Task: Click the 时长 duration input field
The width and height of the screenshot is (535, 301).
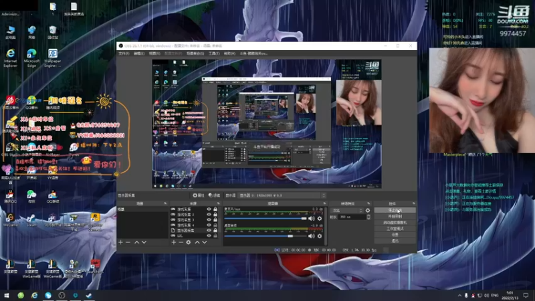Action: pos(352,217)
